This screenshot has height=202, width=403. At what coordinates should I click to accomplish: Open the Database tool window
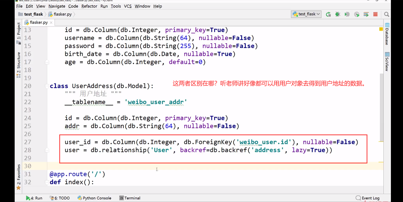pos(387,34)
